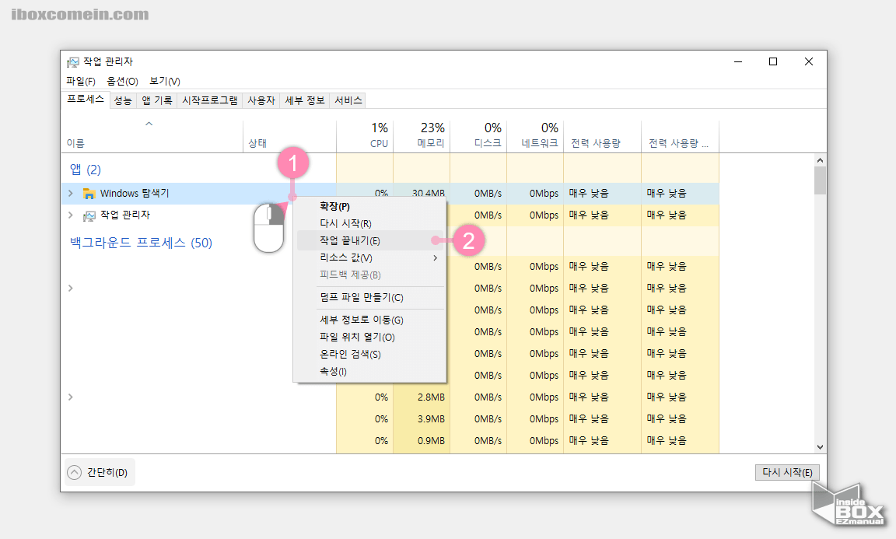Expand the Windows 탐색기 tree chevron
This screenshot has width=896, height=539.
tap(69, 192)
